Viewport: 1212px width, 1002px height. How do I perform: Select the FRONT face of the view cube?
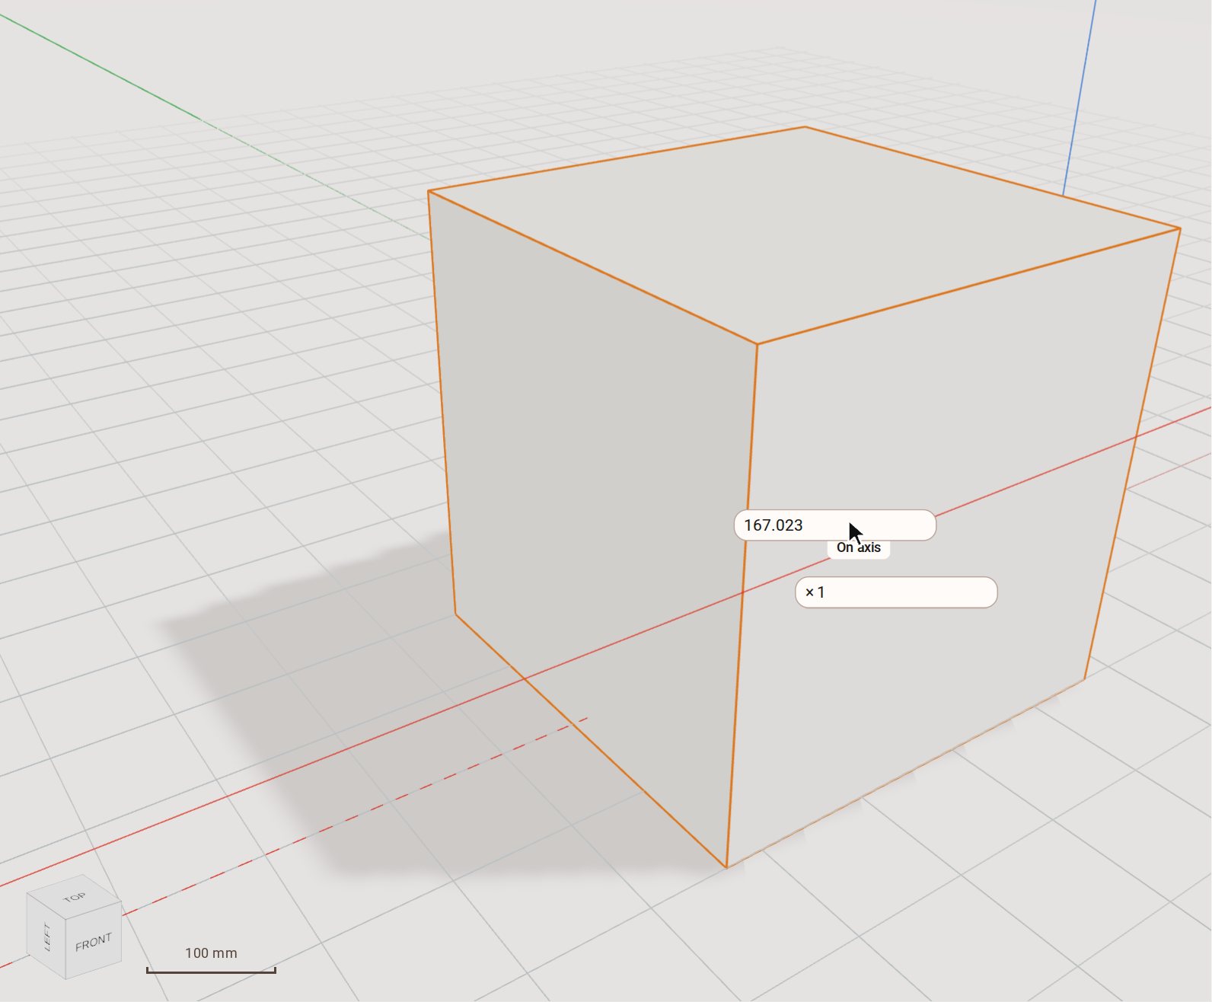click(94, 943)
